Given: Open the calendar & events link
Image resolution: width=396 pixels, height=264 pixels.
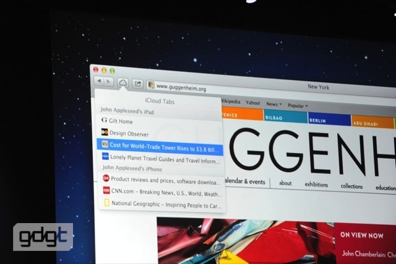Looking at the screenshot, I should (x=245, y=182).
